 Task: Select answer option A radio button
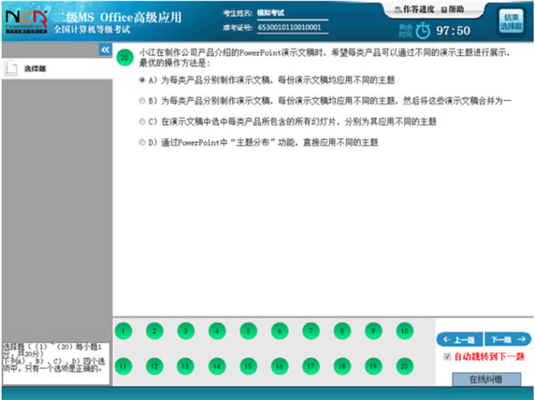click(x=142, y=80)
